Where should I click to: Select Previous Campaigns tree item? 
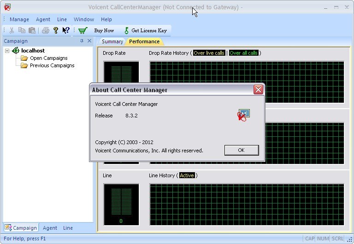(52, 65)
